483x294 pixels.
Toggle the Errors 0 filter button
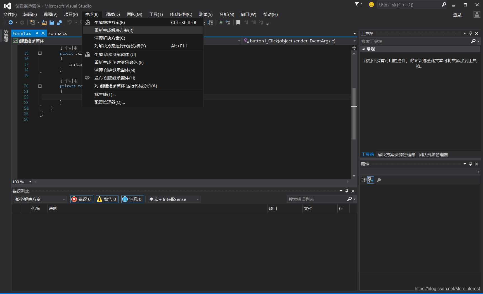[82, 199]
